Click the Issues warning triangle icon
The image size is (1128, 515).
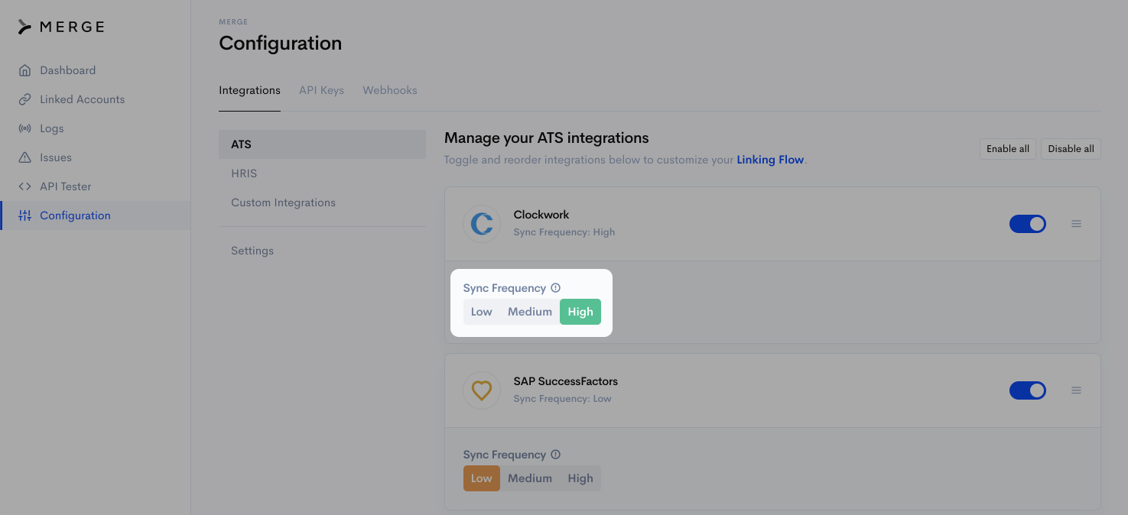(x=24, y=157)
